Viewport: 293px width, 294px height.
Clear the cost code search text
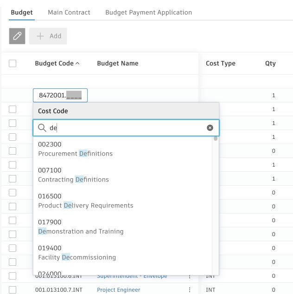click(x=210, y=128)
